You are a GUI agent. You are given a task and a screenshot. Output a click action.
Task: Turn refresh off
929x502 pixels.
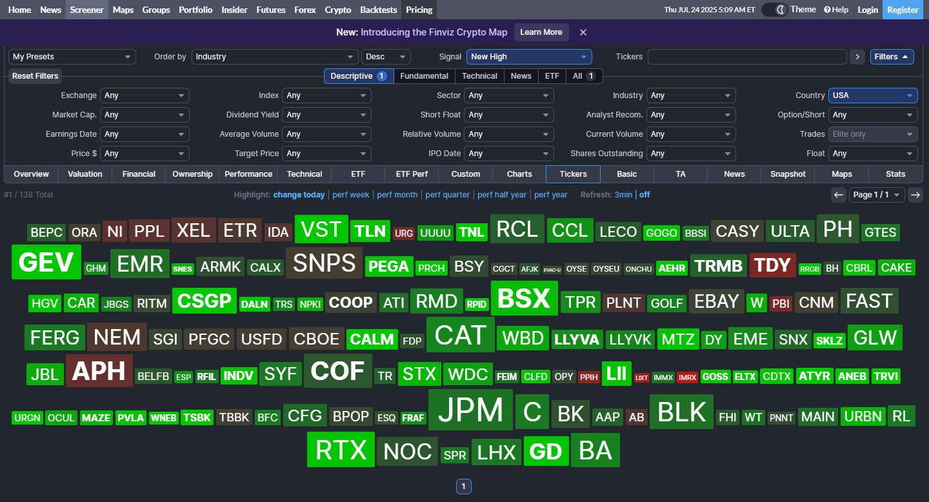644,195
